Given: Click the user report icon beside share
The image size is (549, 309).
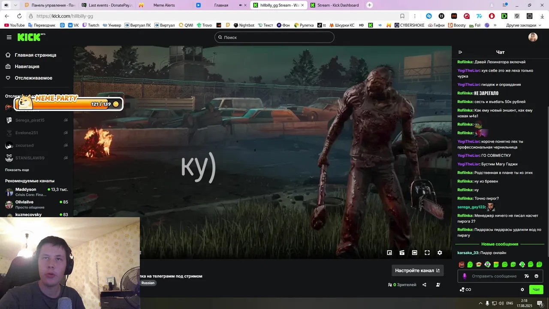Looking at the screenshot, I should pyautogui.click(x=438, y=285).
